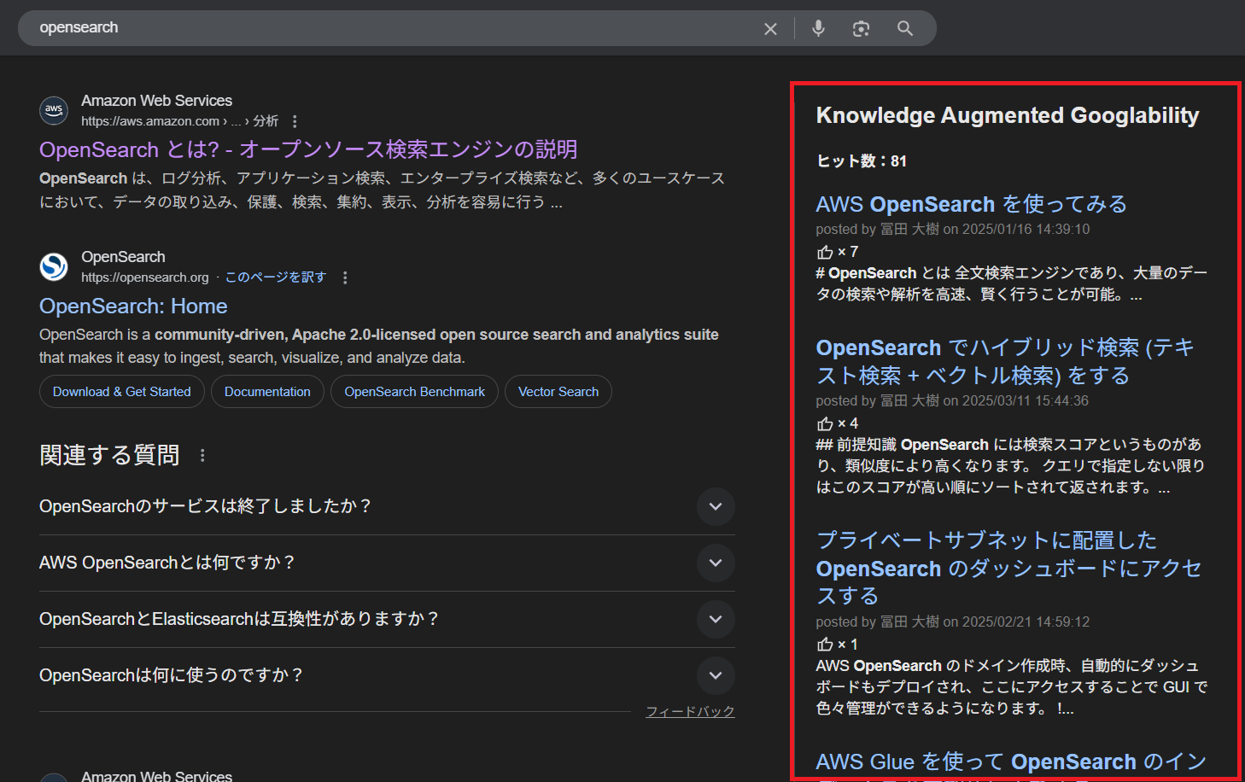Open article OpenSearch でハイブリッド検索
The height and width of the screenshot is (782, 1245).
click(1005, 361)
